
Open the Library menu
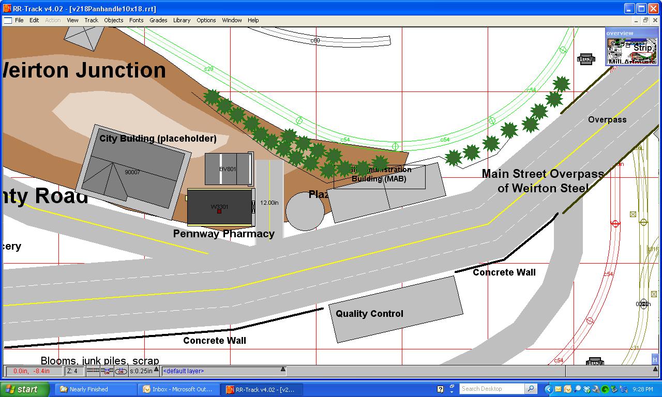tap(182, 20)
